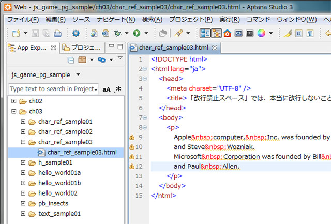Image resolution: width=331 pixels, height=224 pixels.
Task: Toggle the first perspective layout icon
Action: (x=205, y=33)
